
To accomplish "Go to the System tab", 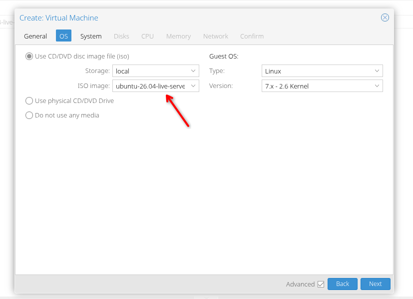I will (x=91, y=36).
